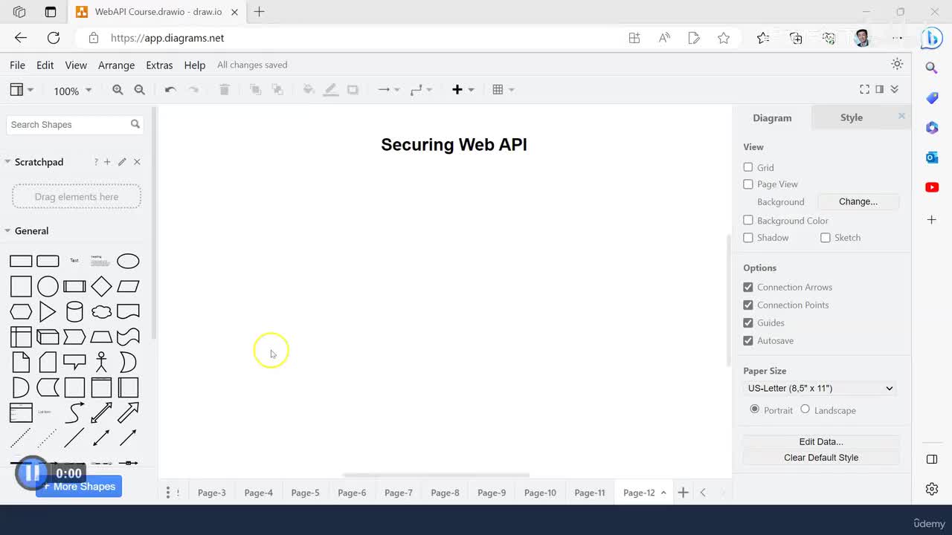The width and height of the screenshot is (952, 535).
Task: Add a new page with plus button
Action: click(683, 493)
